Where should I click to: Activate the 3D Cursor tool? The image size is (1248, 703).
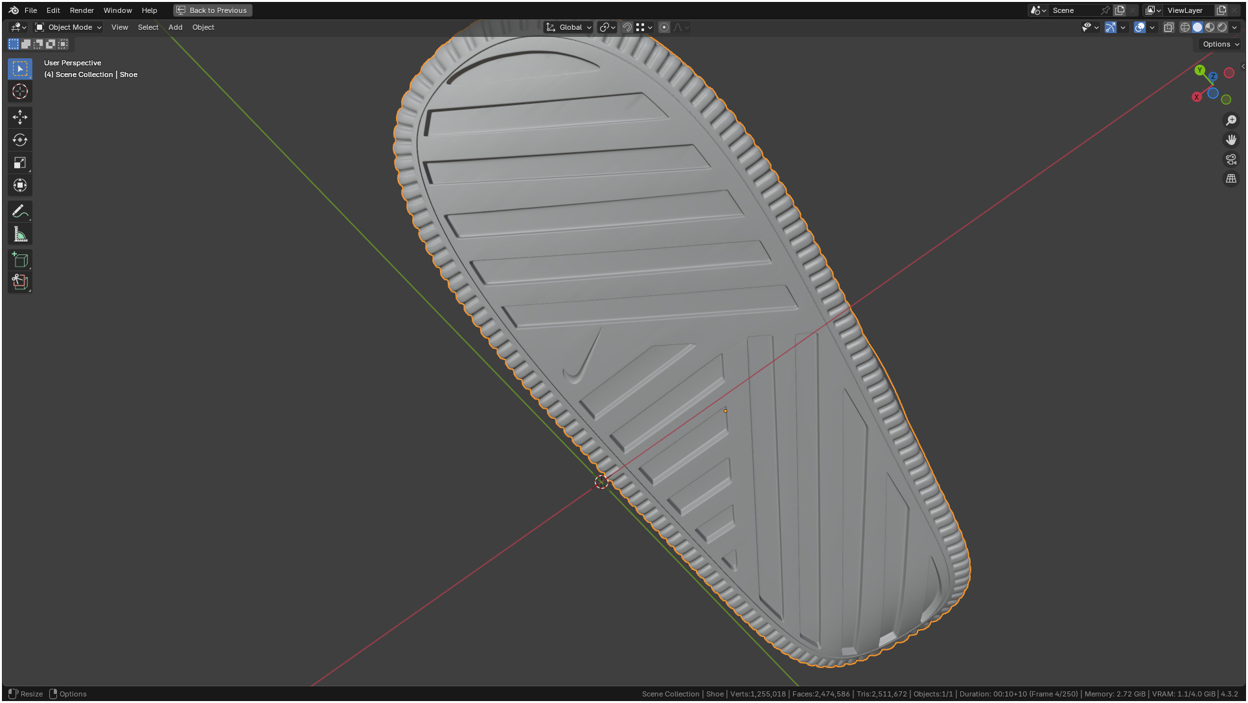pyautogui.click(x=20, y=92)
